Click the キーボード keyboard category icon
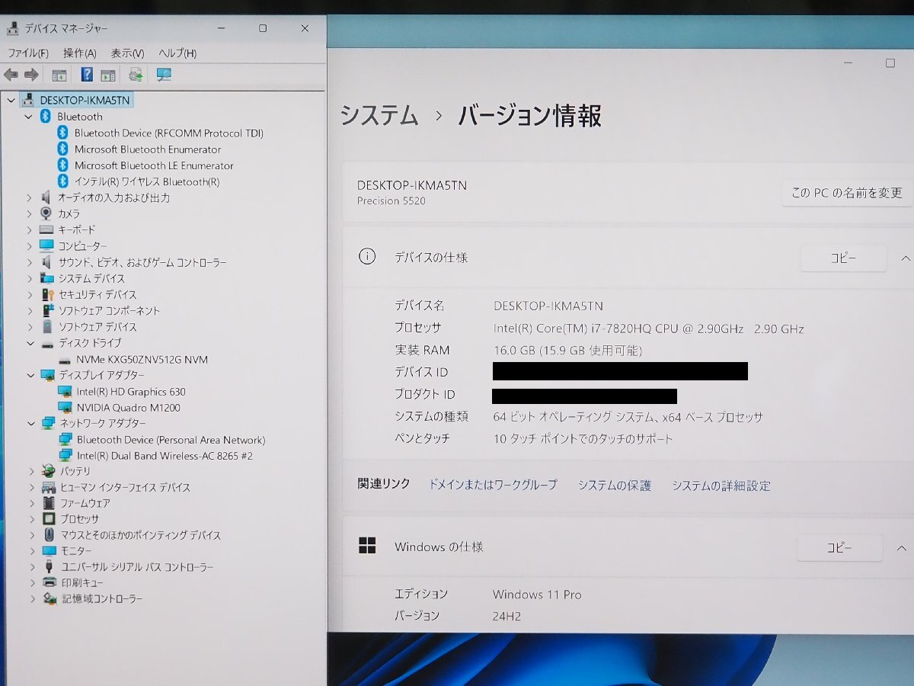914x686 pixels. 46,229
